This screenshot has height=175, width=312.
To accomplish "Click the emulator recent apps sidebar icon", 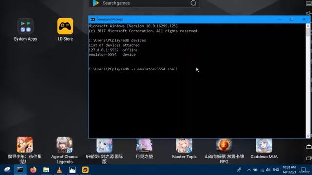I will click(309, 158).
